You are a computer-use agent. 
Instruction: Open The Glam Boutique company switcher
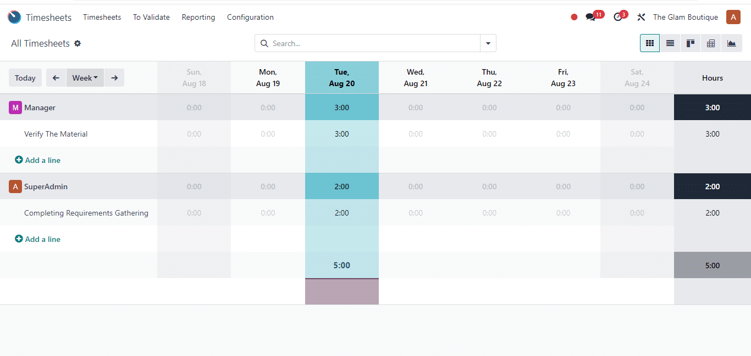tap(685, 17)
